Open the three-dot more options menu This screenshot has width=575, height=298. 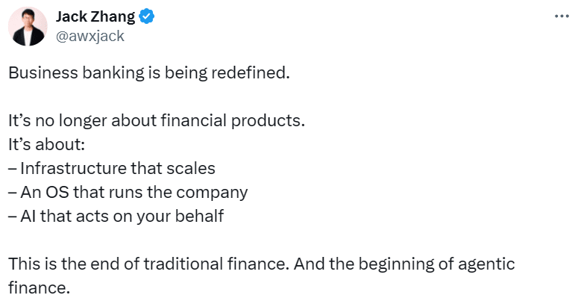pyautogui.click(x=562, y=16)
